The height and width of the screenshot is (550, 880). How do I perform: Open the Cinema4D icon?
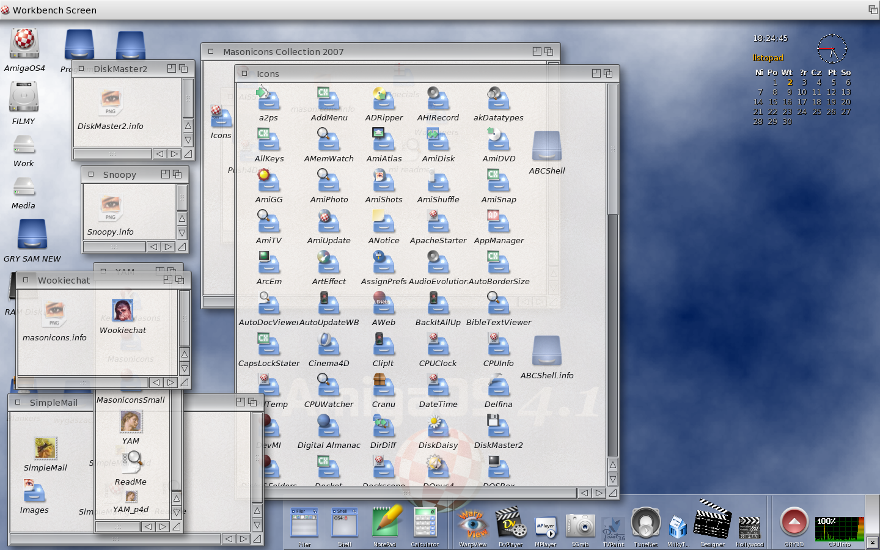(328, 345)
